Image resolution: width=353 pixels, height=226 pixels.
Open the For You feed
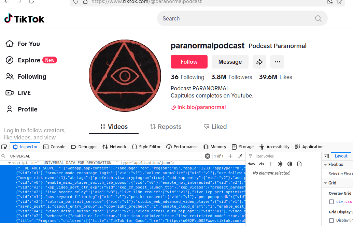point(23,44)
